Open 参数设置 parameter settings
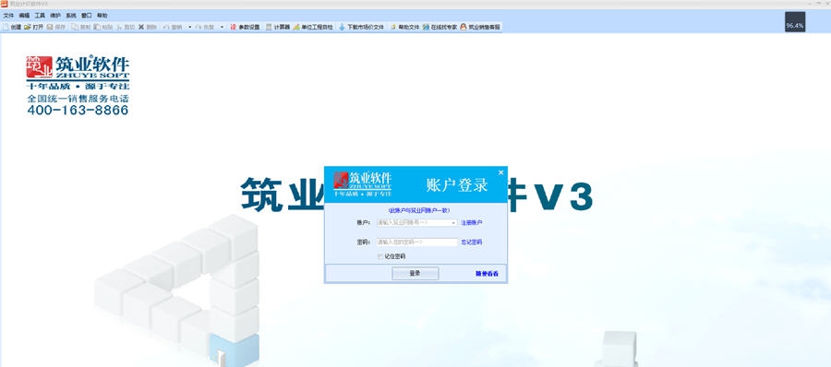This screenshot has width=831, height=367. point(245,27)
